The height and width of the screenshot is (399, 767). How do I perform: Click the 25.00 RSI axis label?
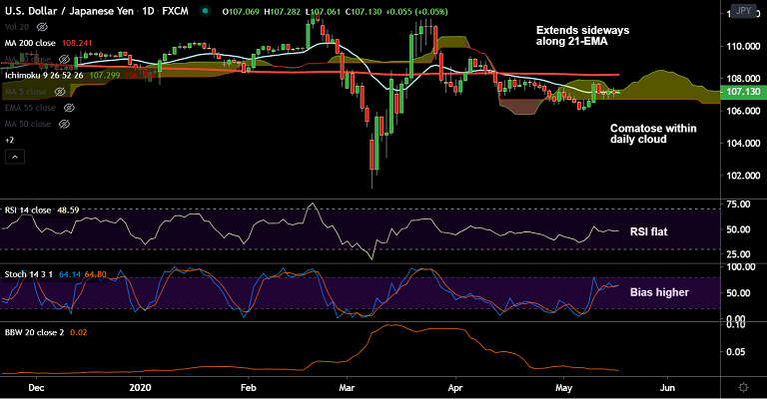pos(738,254)
